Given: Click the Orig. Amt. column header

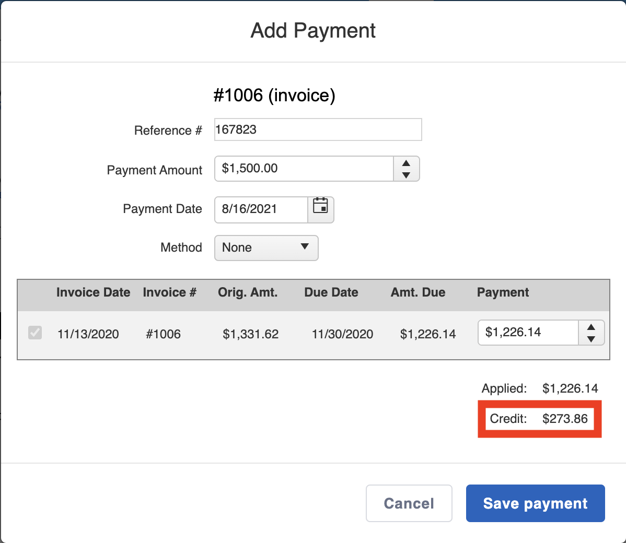Looking at the screenshot, I should coord(248,292).
